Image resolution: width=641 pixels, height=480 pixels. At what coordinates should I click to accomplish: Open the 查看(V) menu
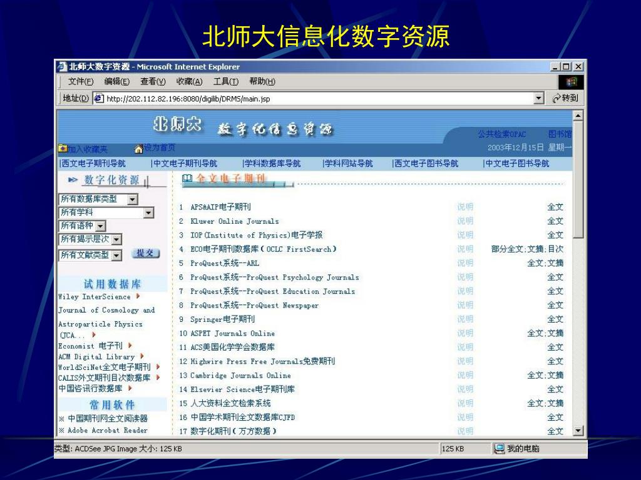coord(153,82)
